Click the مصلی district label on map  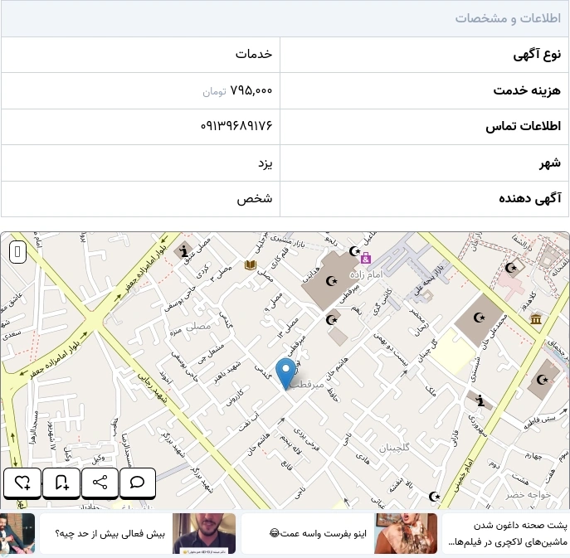[198, 326]
